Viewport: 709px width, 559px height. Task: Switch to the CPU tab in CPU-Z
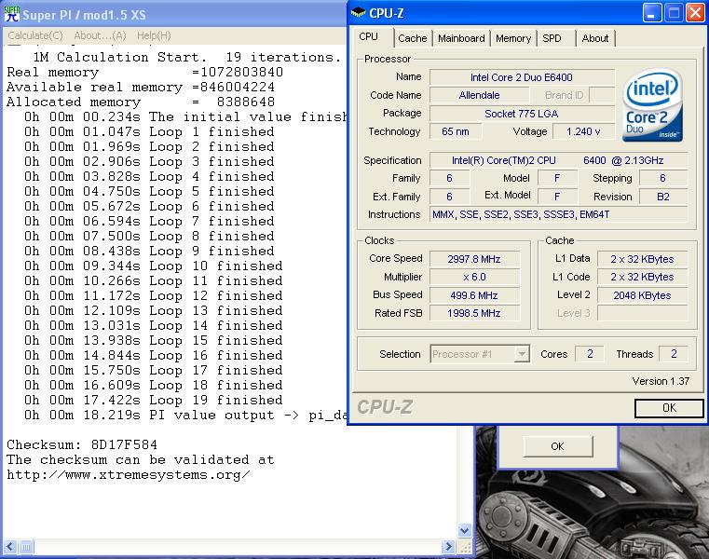pyautogui.click(x=369, y=36)
